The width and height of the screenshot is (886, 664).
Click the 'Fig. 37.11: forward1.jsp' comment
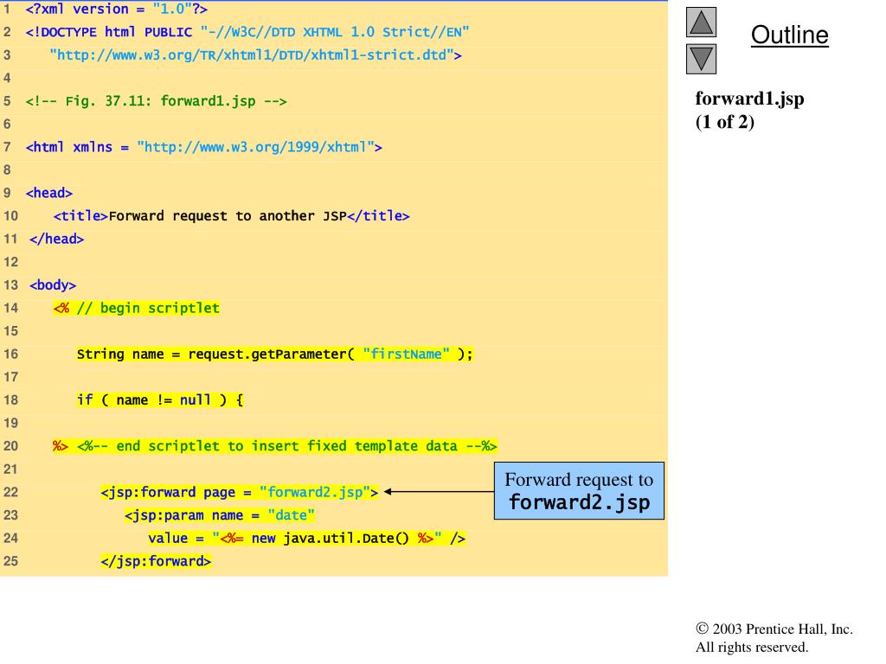(x=156, y=101)
